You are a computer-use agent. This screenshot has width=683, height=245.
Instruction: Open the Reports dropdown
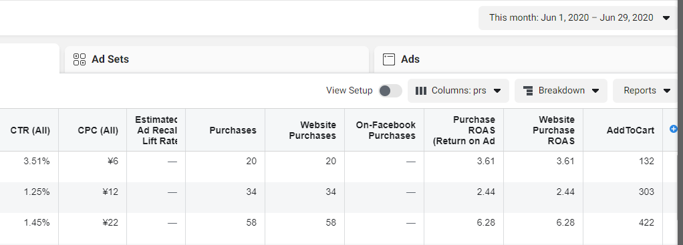646,91
